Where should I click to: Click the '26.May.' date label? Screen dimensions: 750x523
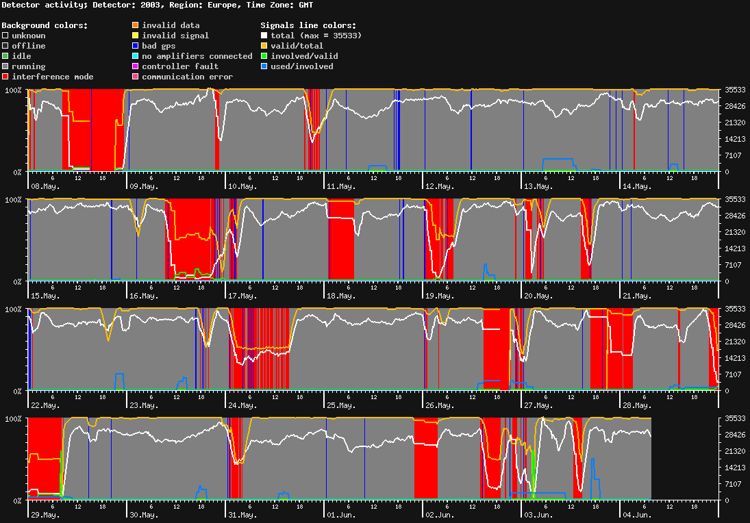440,405
